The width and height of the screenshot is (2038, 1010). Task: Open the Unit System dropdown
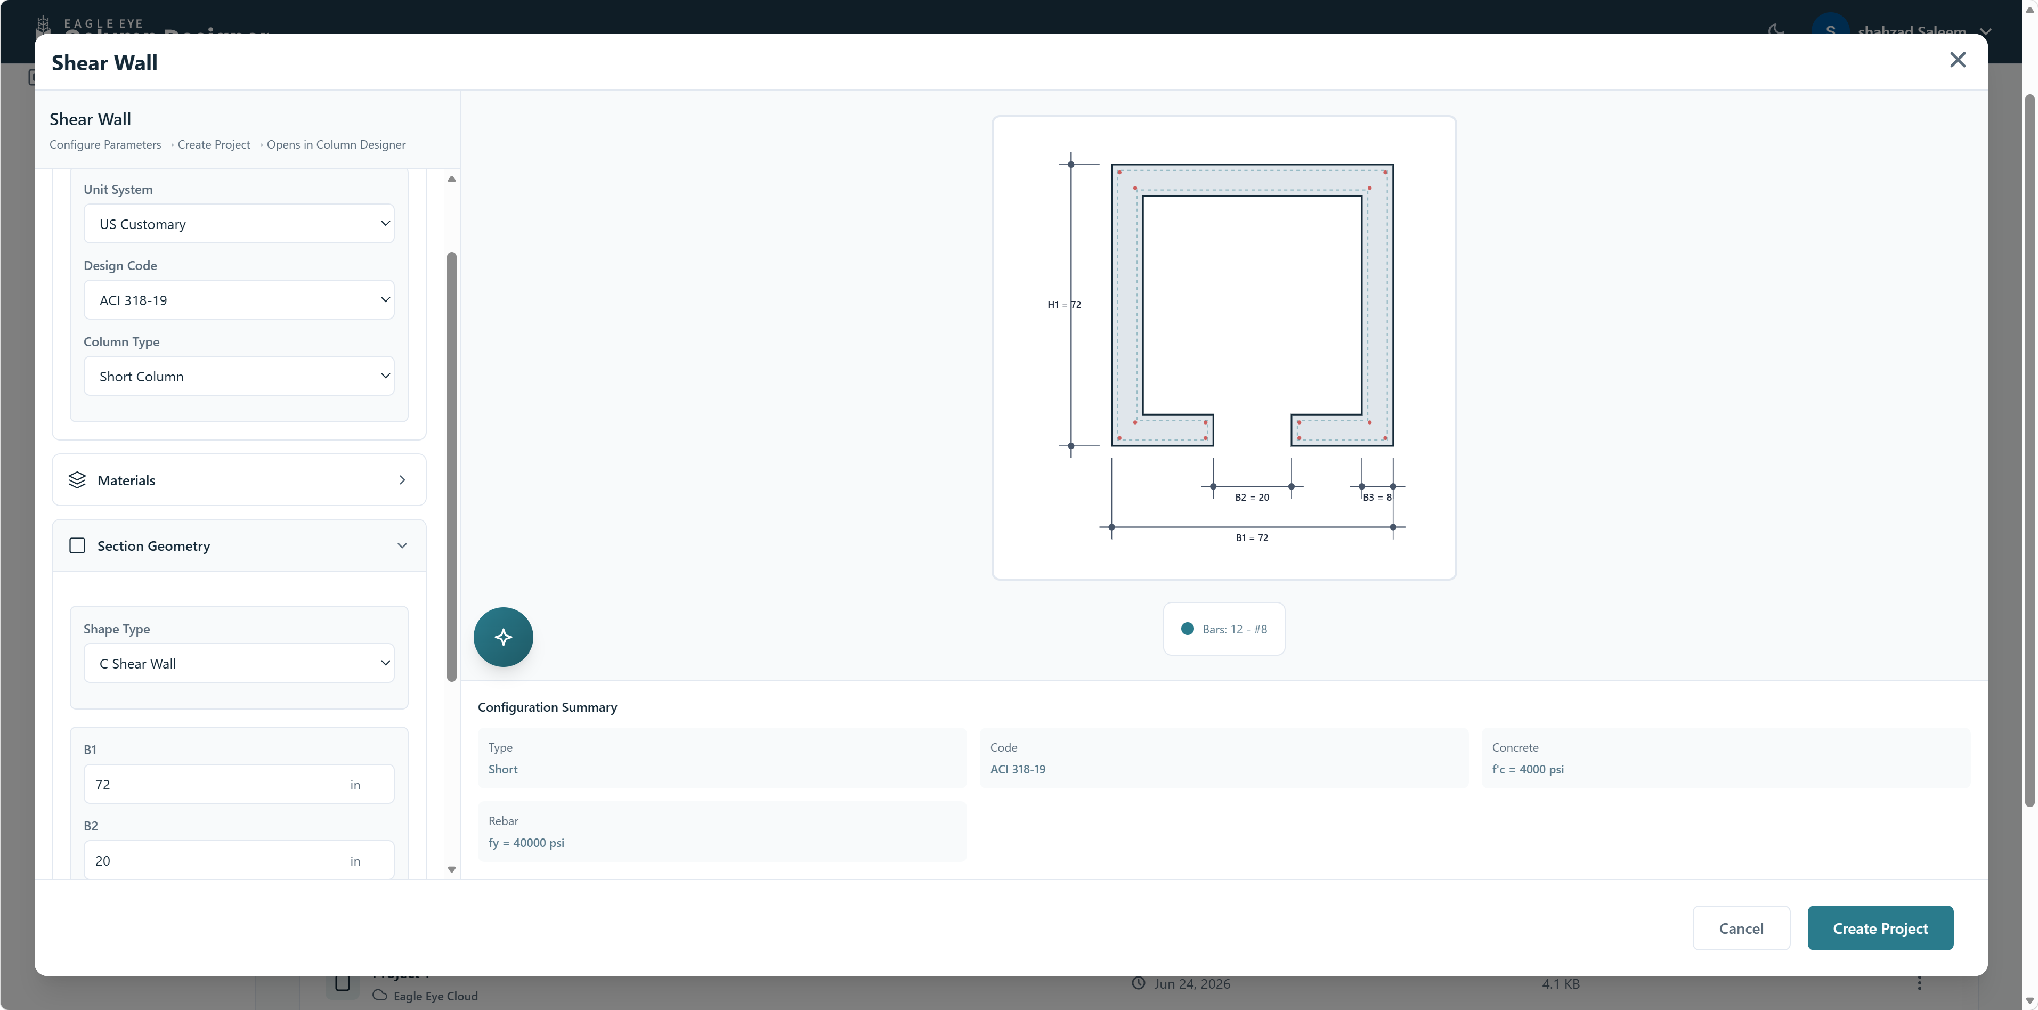[239, 224]
